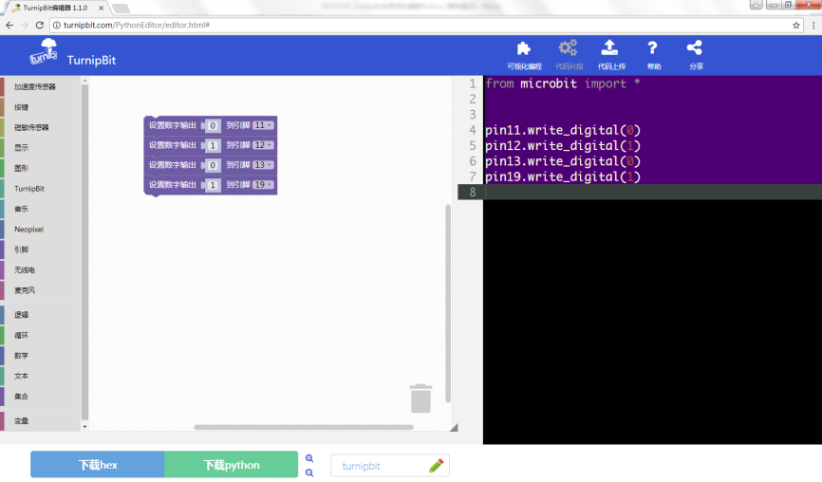Open the Chrome menu dots
This screenshot has height=482, width=822.
[813, 26]
